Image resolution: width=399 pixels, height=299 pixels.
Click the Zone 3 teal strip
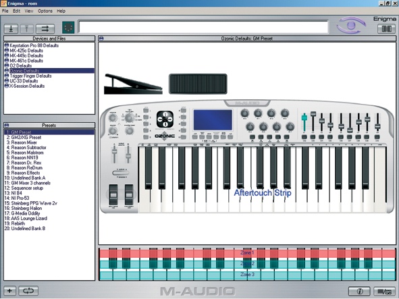pyautogui.click(x=247, y=275)
